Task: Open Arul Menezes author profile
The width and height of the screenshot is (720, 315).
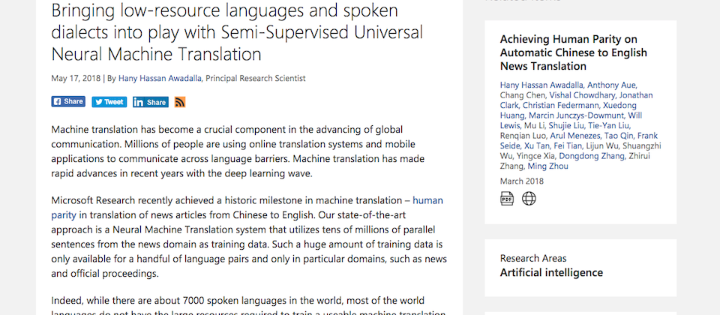Action: 575,136
